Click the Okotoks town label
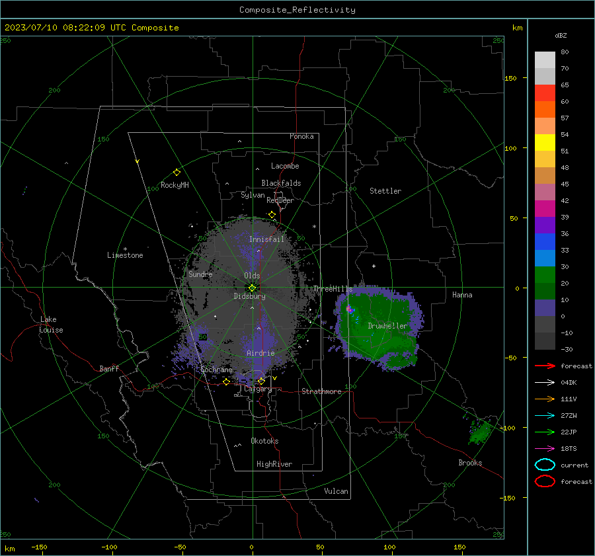This screenshot has width=595, height=556. coord(264,441)
